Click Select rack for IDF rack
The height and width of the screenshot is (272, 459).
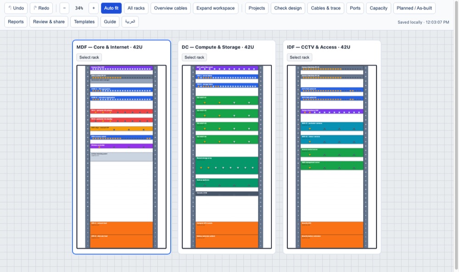point(299,57)
